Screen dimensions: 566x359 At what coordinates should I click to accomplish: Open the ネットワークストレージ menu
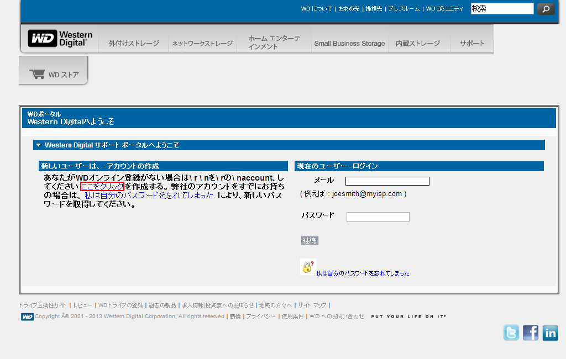tap(202, 43)
